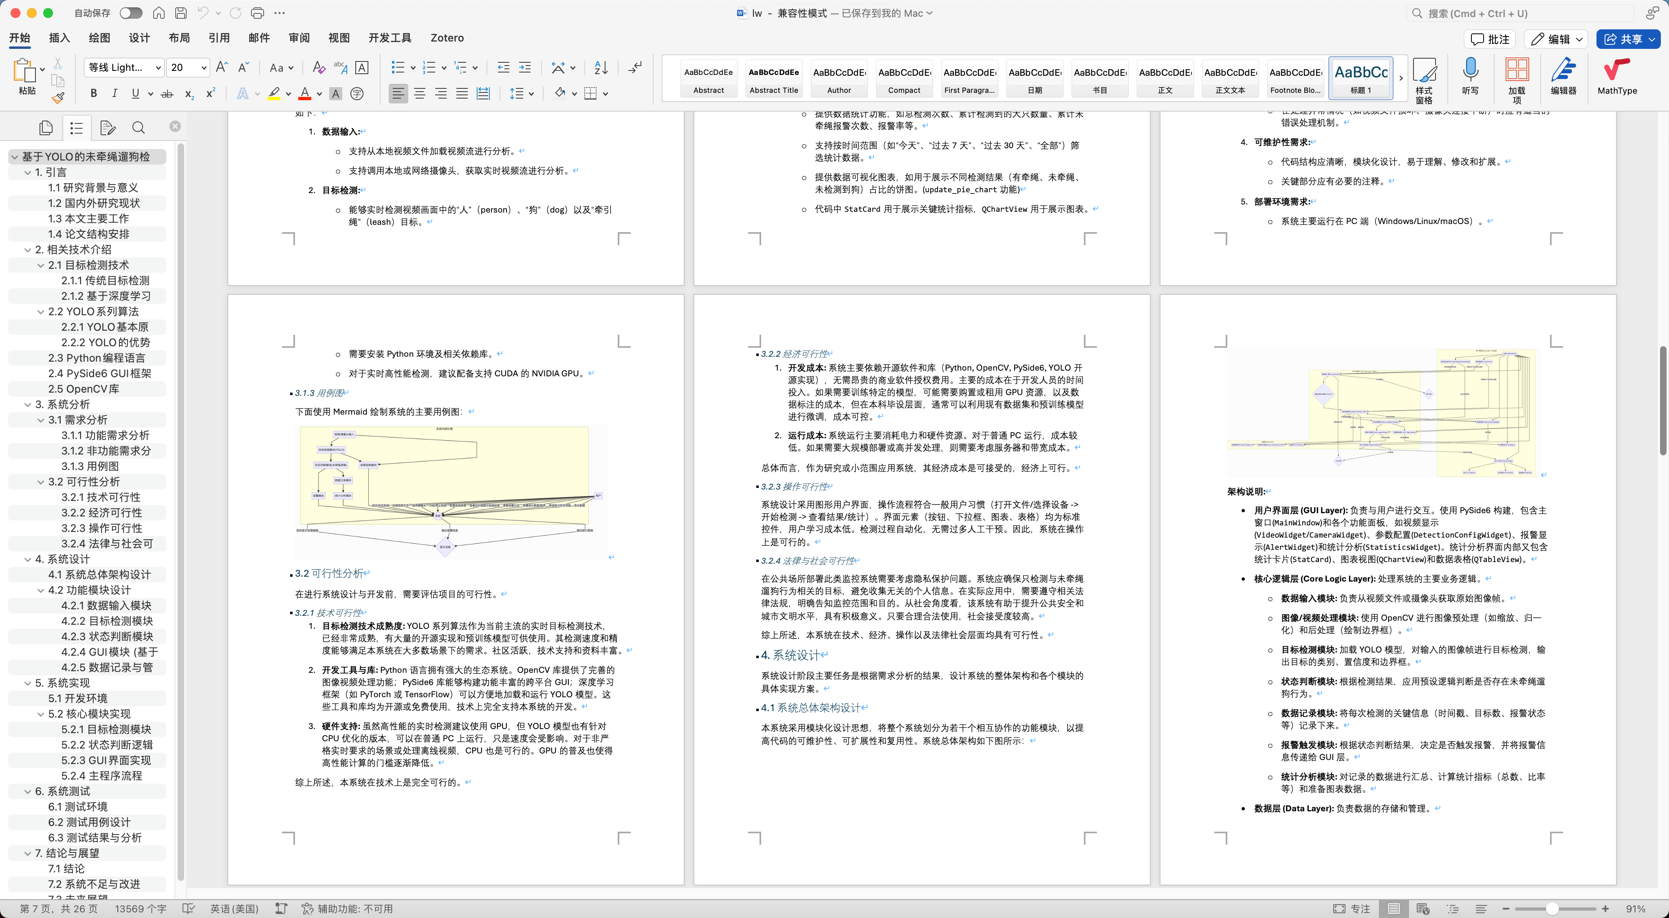Image resolution: width=1669 pixels, height=918 pixels.
Task: Open the 引用 ribbon tab
Action: [219, 37]
